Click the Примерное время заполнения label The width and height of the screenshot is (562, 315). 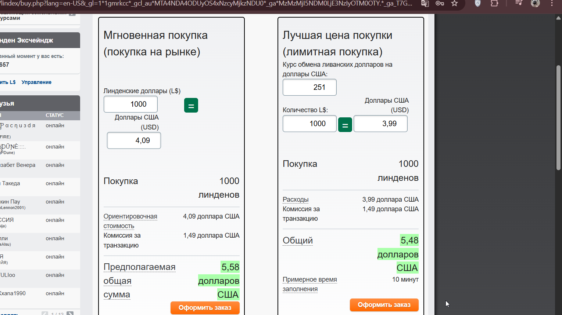[310, 284]
